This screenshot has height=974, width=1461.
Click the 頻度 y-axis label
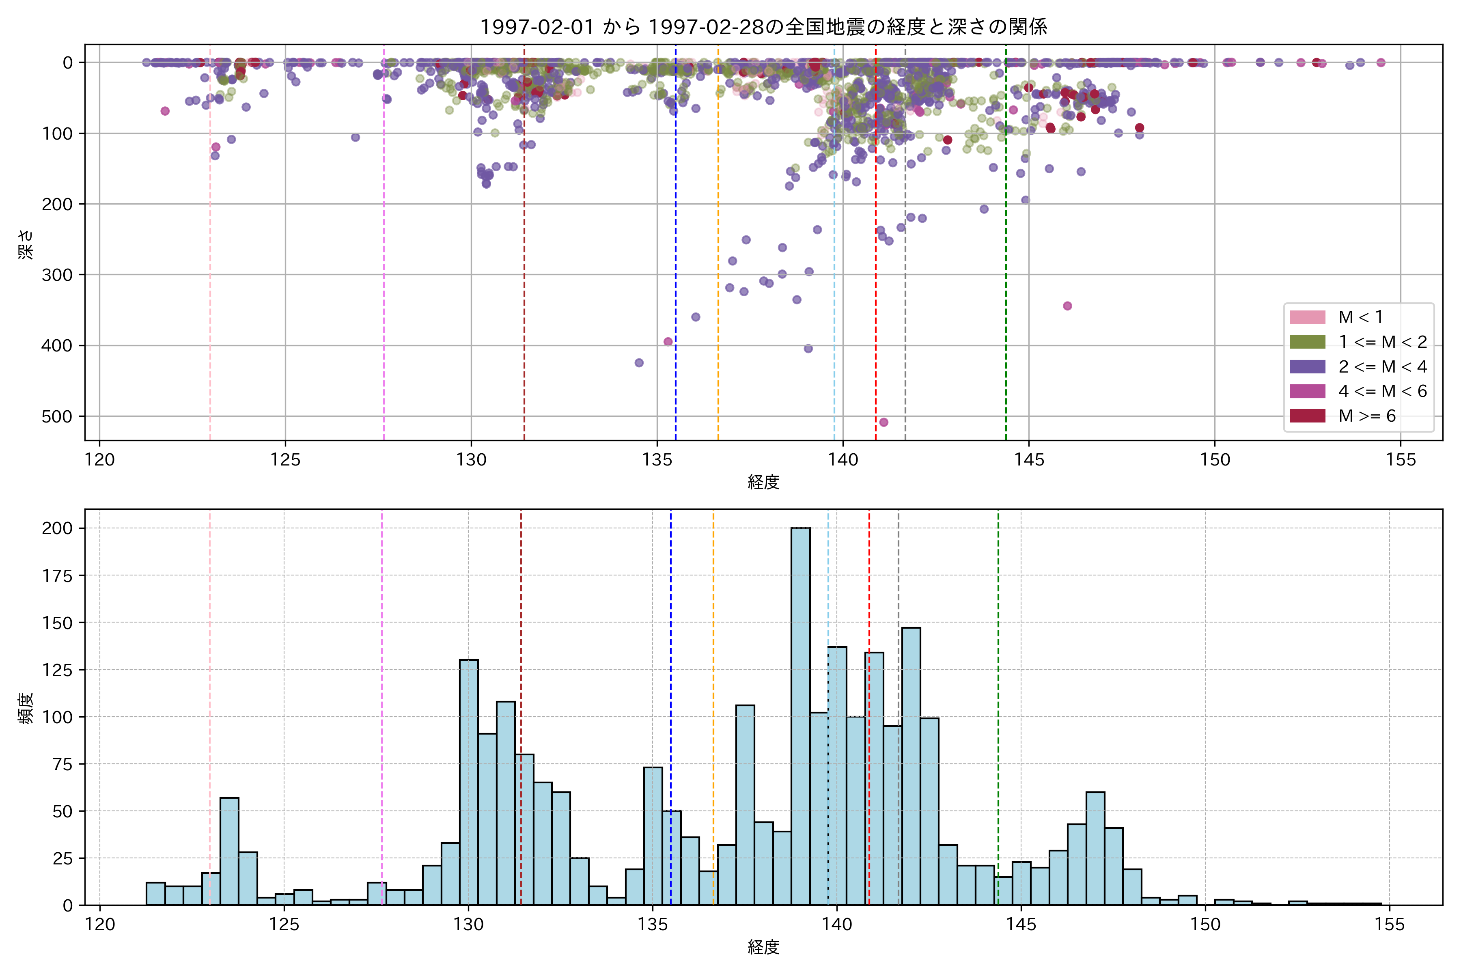click(26, 708)
